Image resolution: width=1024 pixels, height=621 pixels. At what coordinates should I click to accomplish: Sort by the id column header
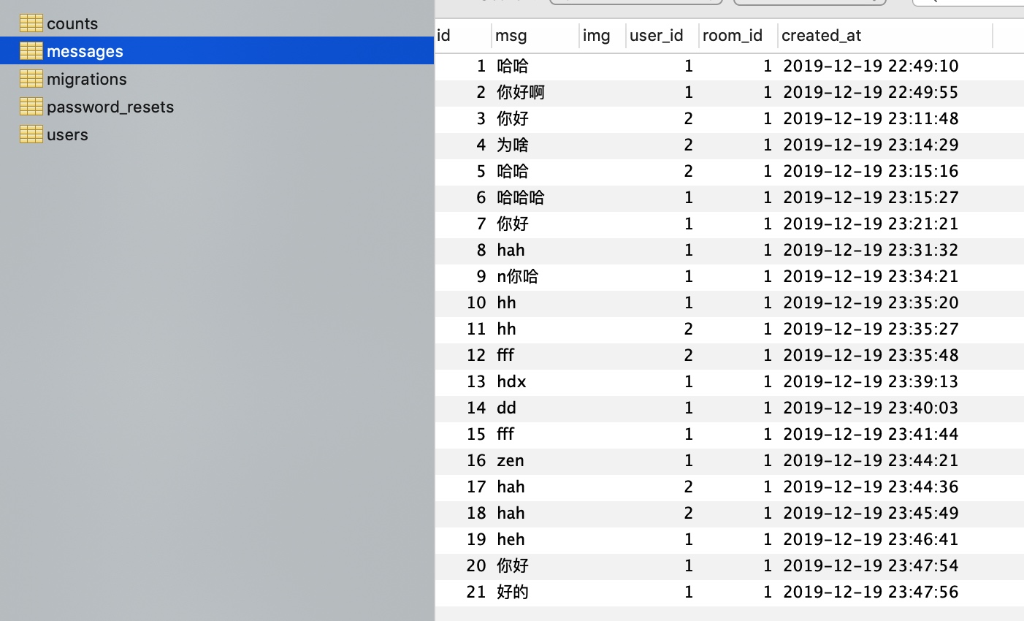pos(443,35)
